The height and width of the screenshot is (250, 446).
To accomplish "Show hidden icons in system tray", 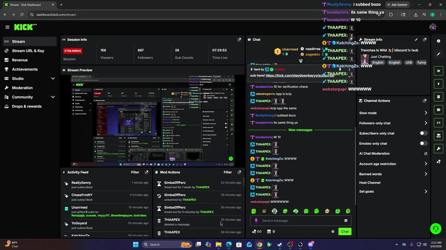I will (x=397, y=244).
